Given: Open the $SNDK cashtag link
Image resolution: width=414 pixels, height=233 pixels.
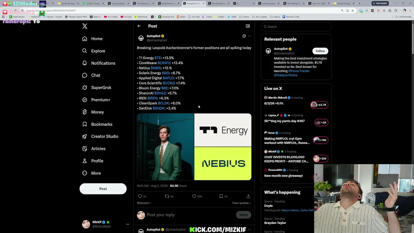Looking at the screenshot, I should pyautogui.click(x=158, y=108).
